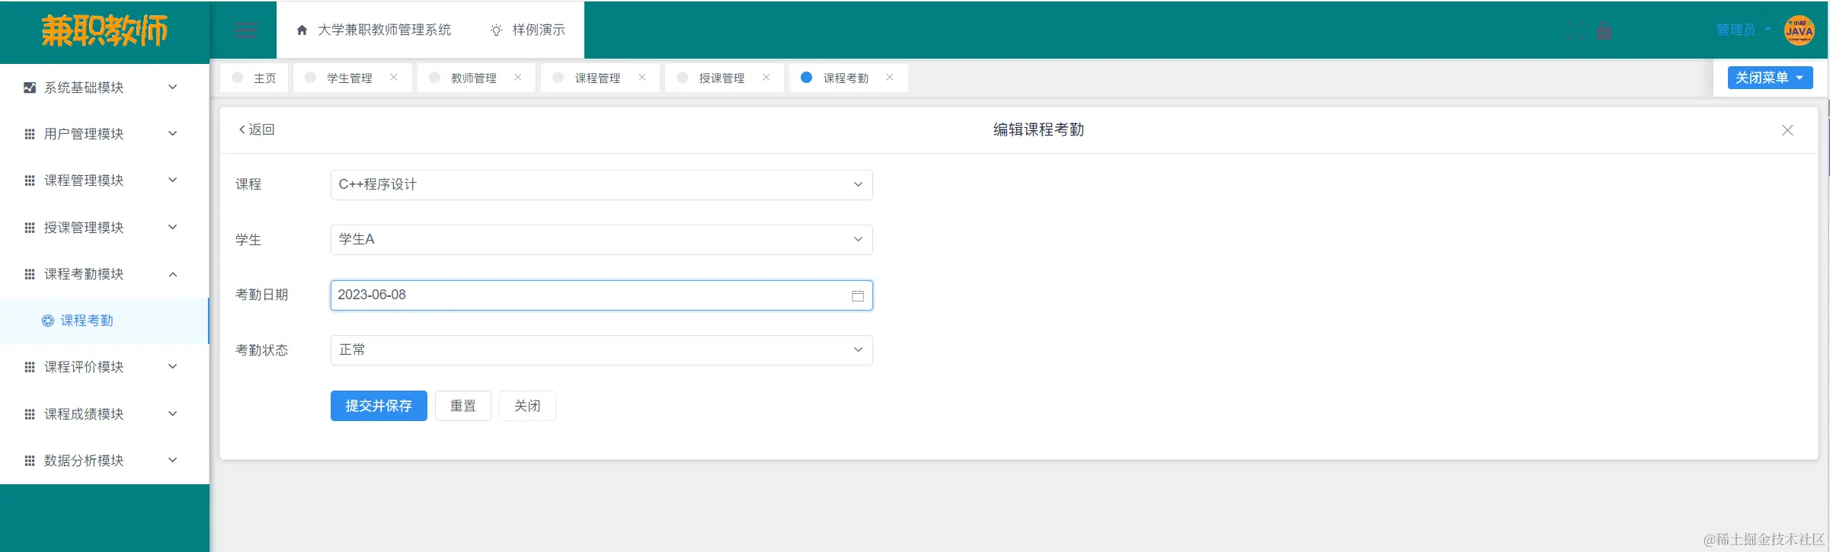1830x552 pixels.
Task: Toggle the hamburger sidebar menu icon
Action: tap(245, 30)
